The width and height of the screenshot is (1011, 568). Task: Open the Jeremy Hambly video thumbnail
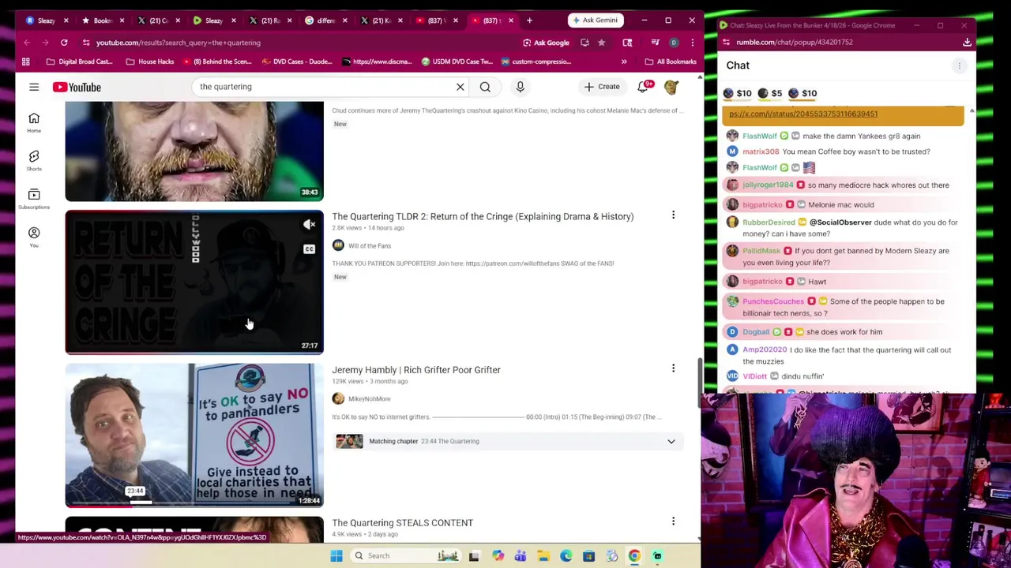194,435
